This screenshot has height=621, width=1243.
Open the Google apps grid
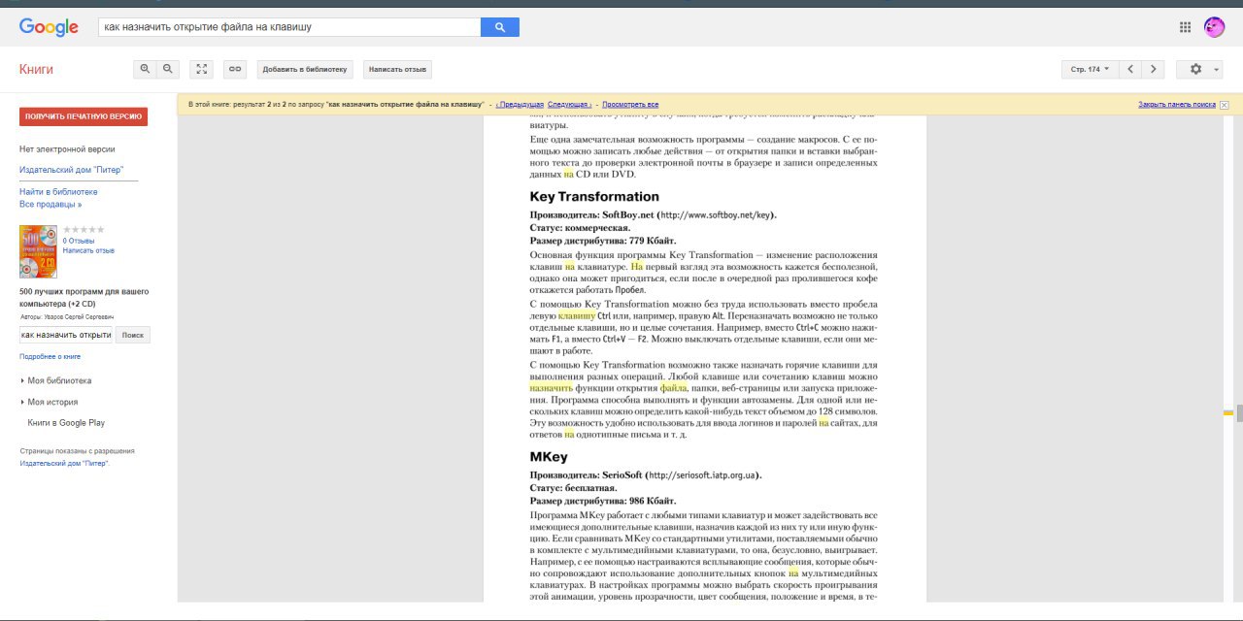point(1185,27)
